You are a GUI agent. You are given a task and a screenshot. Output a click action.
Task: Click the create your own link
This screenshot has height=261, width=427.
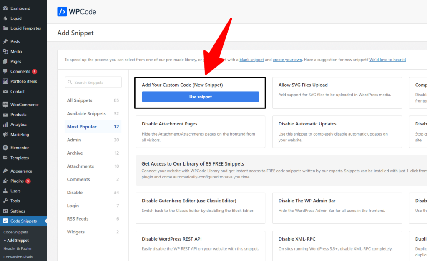click(287, 60)
